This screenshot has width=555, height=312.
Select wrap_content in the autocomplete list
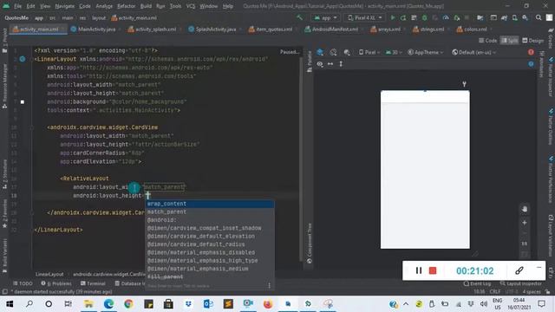210,204
